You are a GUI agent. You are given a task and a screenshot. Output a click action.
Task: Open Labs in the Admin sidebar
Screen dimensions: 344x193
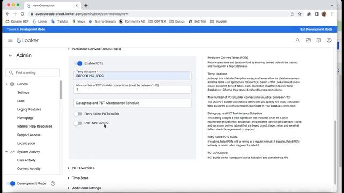21,101
